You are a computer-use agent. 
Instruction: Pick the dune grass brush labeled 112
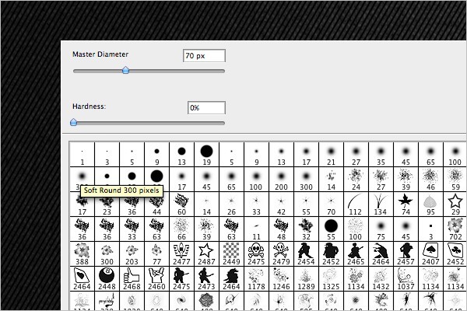tap(356, 204)
